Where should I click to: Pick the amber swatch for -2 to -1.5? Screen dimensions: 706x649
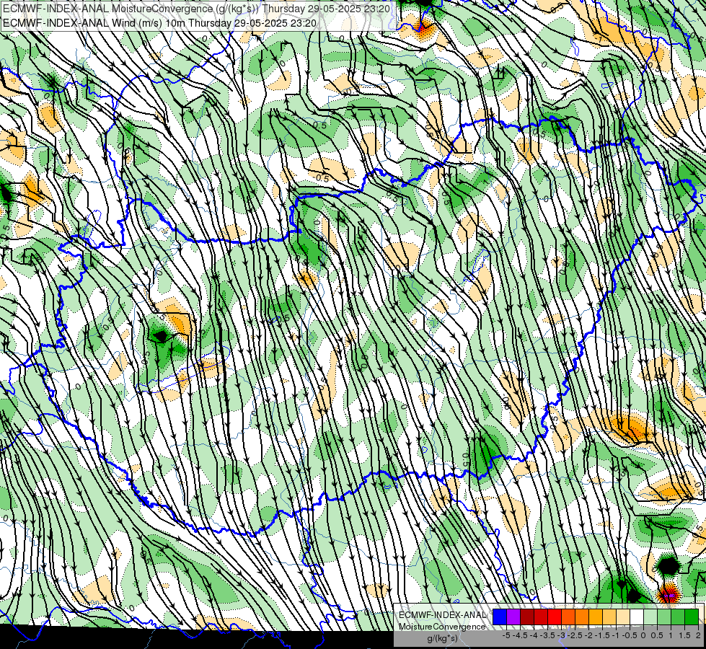(596, 617)
